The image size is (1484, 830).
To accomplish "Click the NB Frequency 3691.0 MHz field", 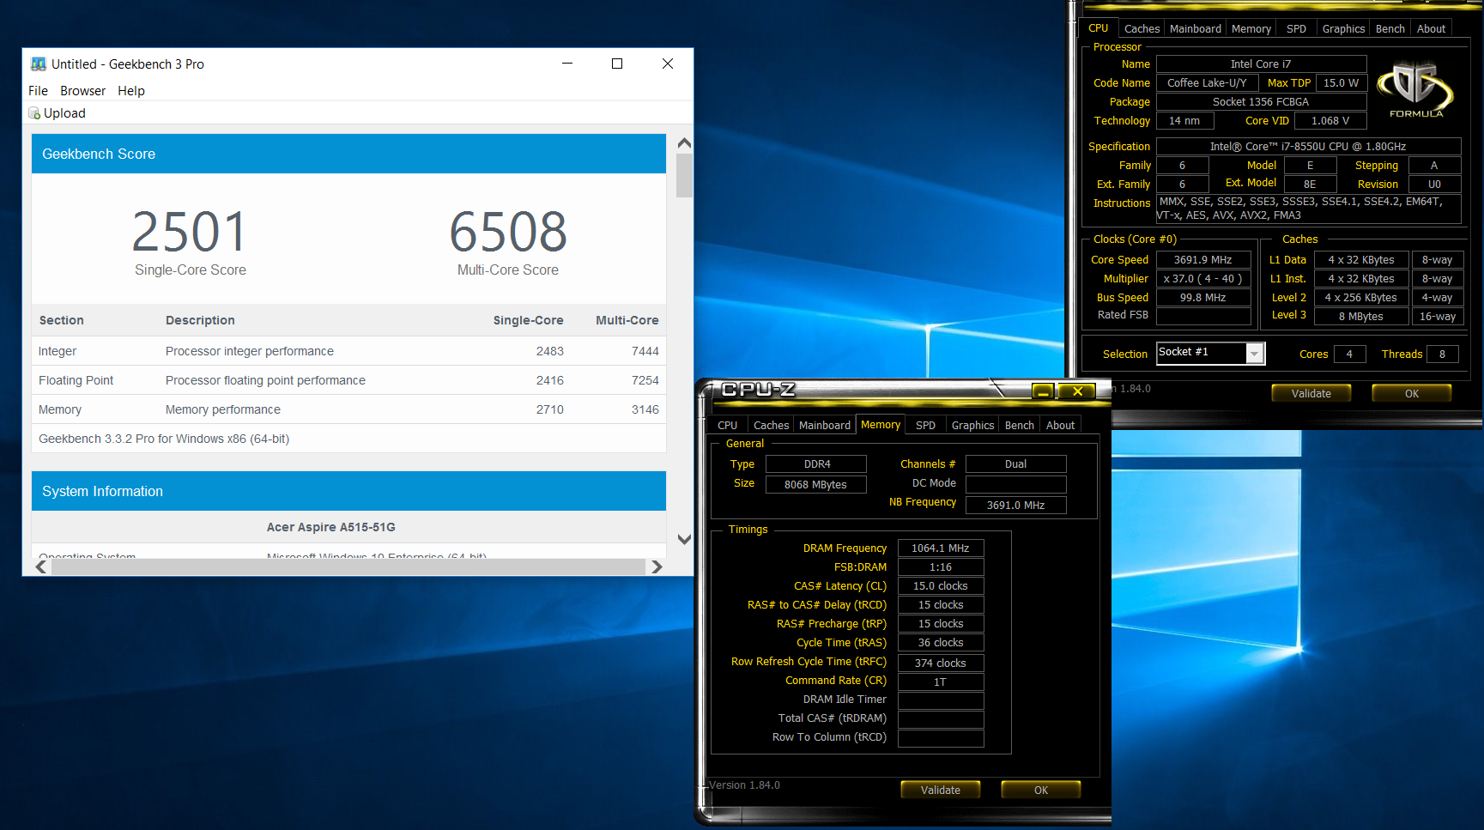I will click(1015, 506).
